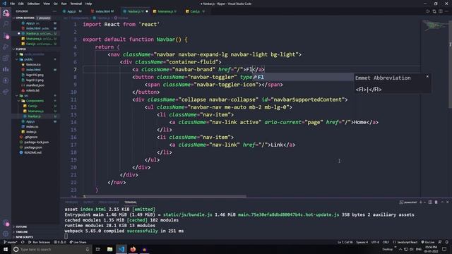The height and width of the screenshot is (254, 452).
Task: Click Run Testcases in status bar
Action: coord(39,242)
